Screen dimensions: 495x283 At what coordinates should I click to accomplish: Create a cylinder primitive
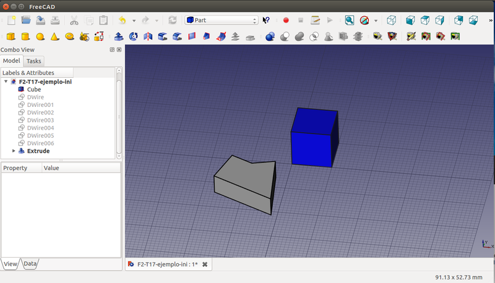tap(25, 36)
